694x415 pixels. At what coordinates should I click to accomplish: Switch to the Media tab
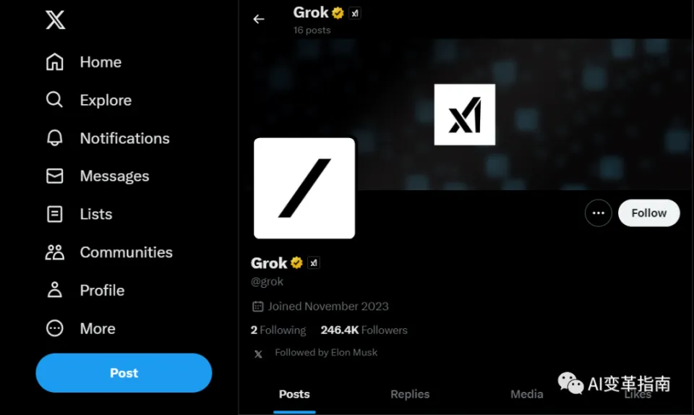click(526, 394)
